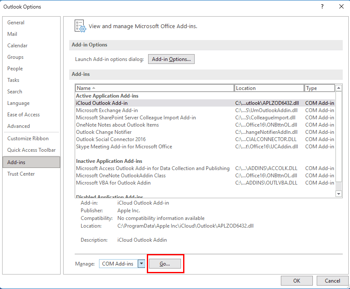Select Microsoft OneNote OutlookAddin Class row

pyautogui.click(x=205, y=176)
